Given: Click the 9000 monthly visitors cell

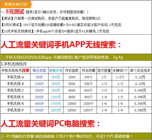Looking at the screenshot, I should [x=72, y=97].
